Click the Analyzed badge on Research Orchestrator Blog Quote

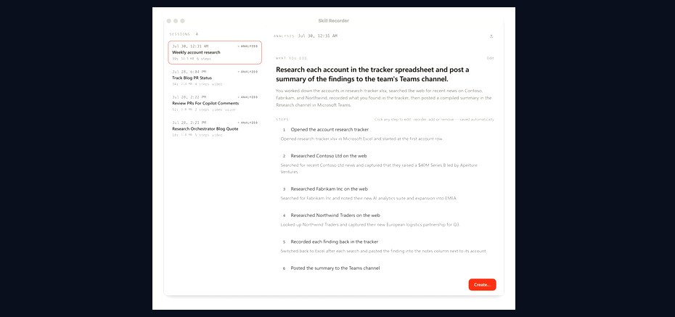(x=248, y=123)
